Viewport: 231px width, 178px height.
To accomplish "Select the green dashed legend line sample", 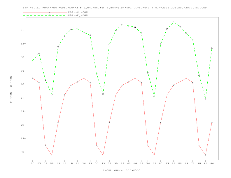I will [45, 15].
